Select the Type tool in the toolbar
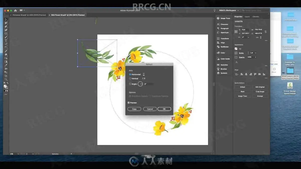Image resolution: width=301 pixels, height=169 pixels. click(x=6, y=41)
